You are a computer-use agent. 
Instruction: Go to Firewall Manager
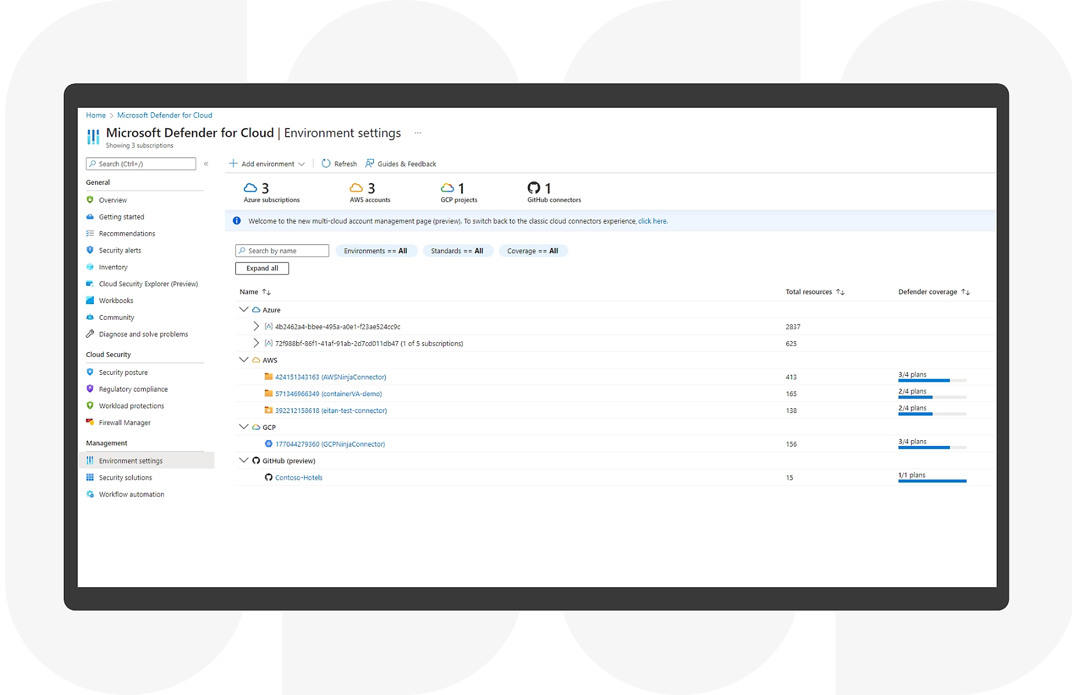pos(124,423)
